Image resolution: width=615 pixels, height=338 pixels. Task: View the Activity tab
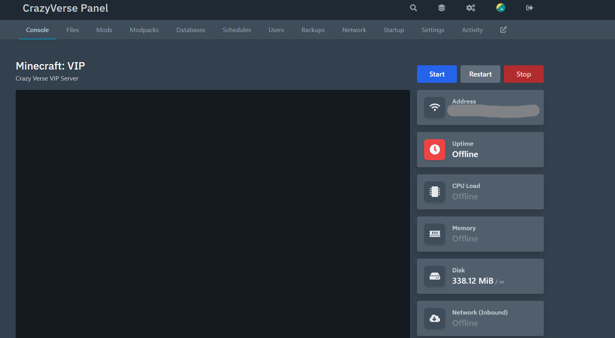coord(472,30)
